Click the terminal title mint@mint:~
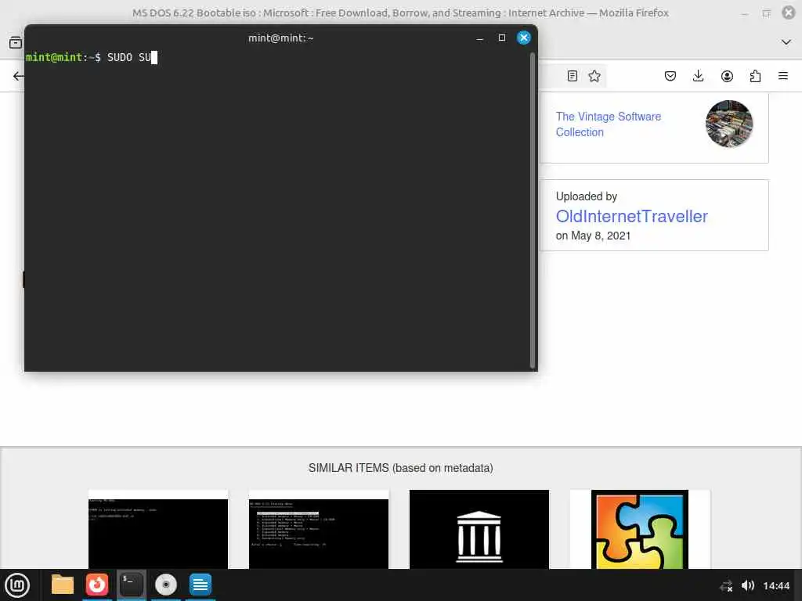This screenshot has width=802, height=601. tap(281, 38)
